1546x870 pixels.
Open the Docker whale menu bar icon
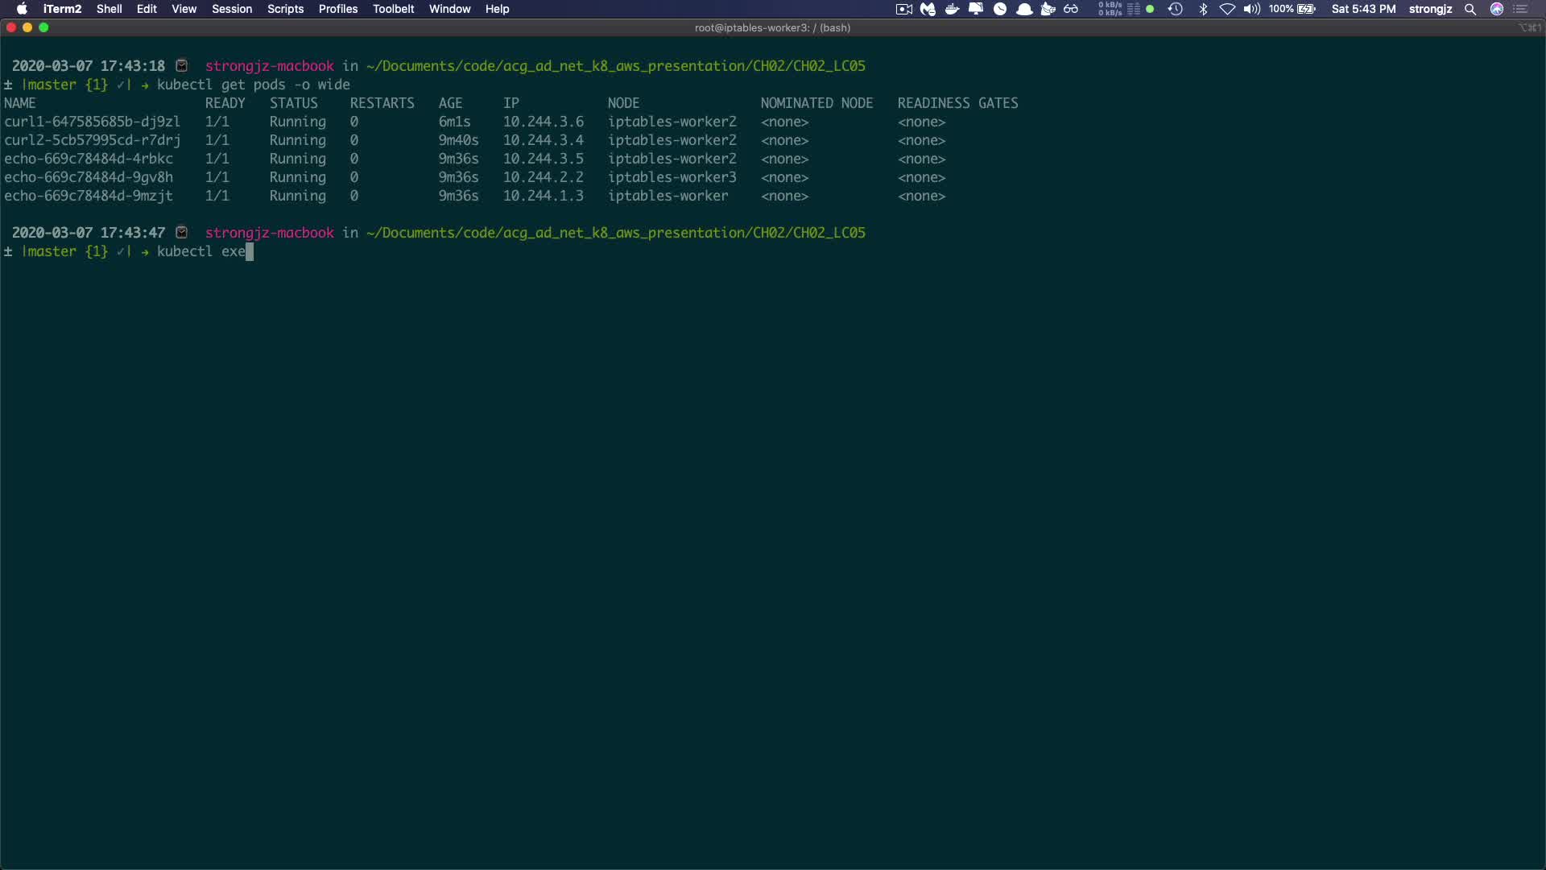point(952,9)
